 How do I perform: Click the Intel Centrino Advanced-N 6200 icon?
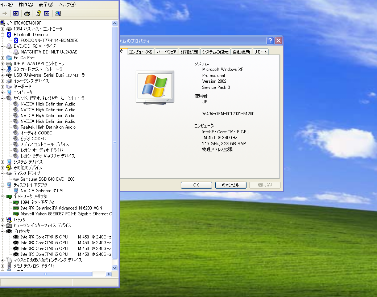tap(16, 208)
